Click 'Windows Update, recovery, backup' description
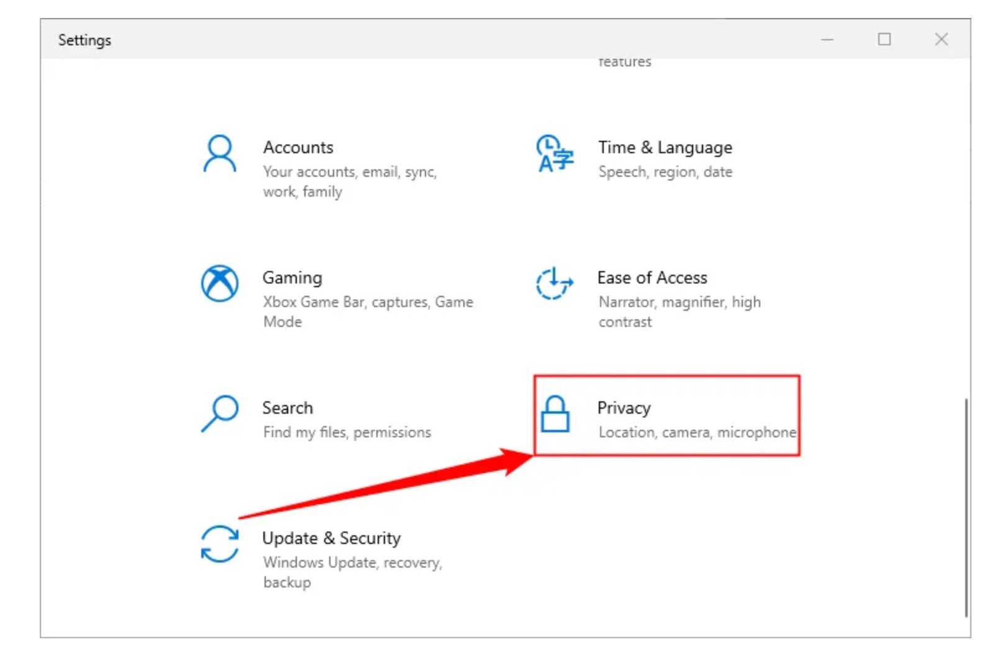Viewport: 1000px width, 655px height. coord(352,572)
